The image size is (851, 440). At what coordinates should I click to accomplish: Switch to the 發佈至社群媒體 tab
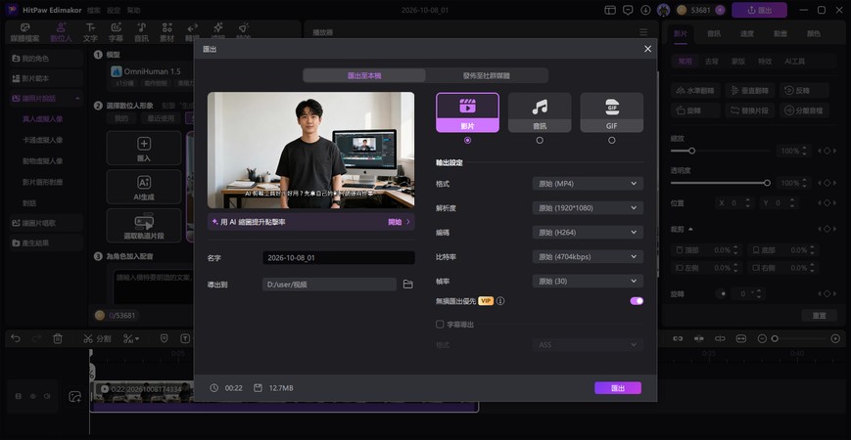coord(487,75)
